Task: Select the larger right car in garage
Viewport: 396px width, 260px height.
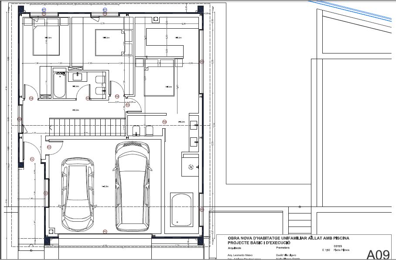Action: (x=133, y=187)
